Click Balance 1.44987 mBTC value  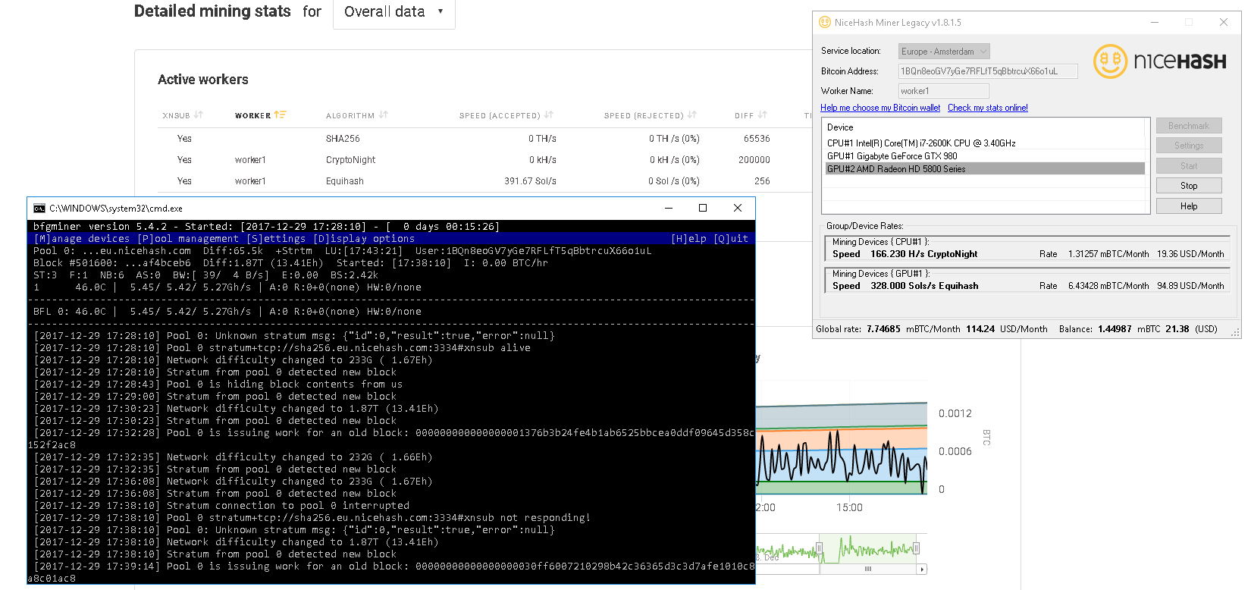click(1115, 329)
